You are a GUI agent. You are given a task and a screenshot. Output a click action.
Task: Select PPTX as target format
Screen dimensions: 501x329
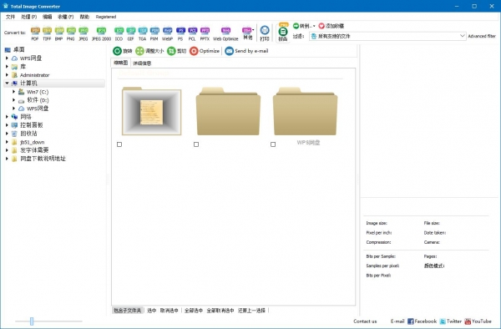[x=205, y=33]
